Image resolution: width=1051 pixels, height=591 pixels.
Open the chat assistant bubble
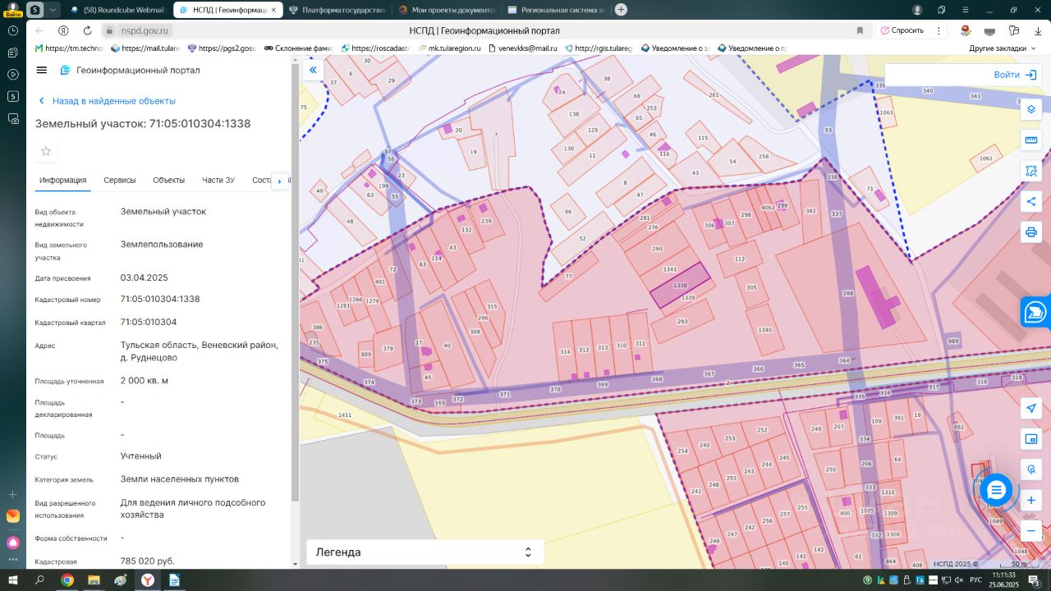996,490
